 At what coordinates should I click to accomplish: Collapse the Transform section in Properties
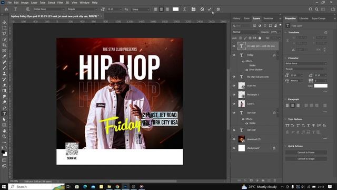pyautogui.click(x=285, y=32)
